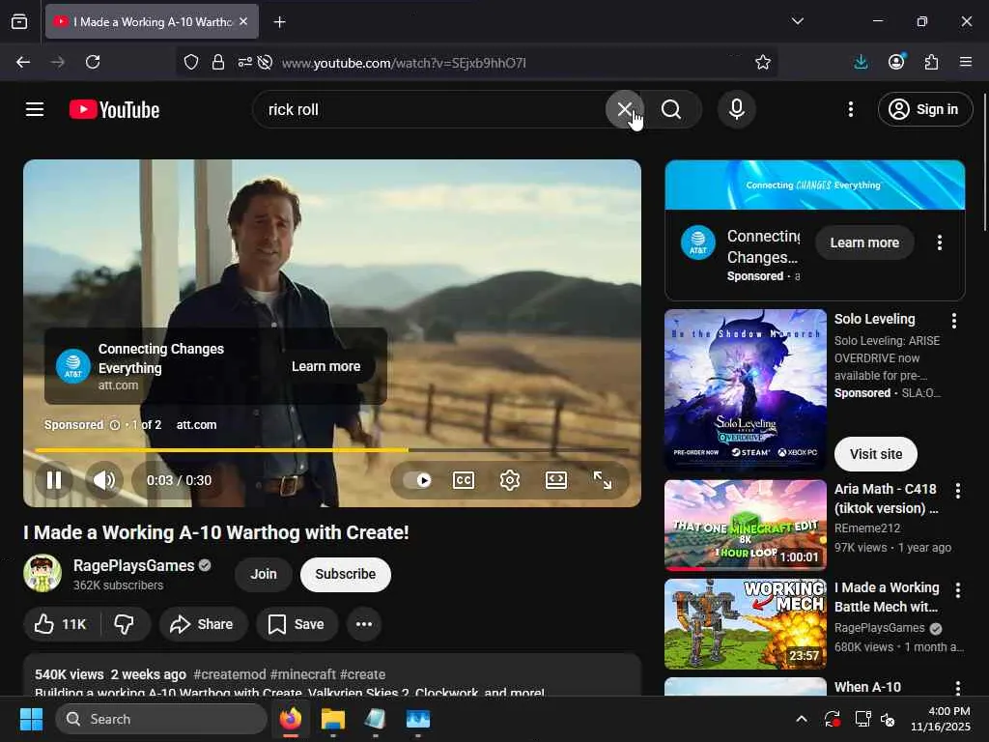Viewport: 989px width, 742px height.
Task: Save the video to a playlist
Action: (x=297, y=624)
